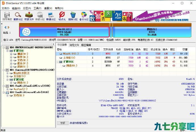Collapse 扩展分区 under HD0 in tree
The image size is (196, 132).
7,51
